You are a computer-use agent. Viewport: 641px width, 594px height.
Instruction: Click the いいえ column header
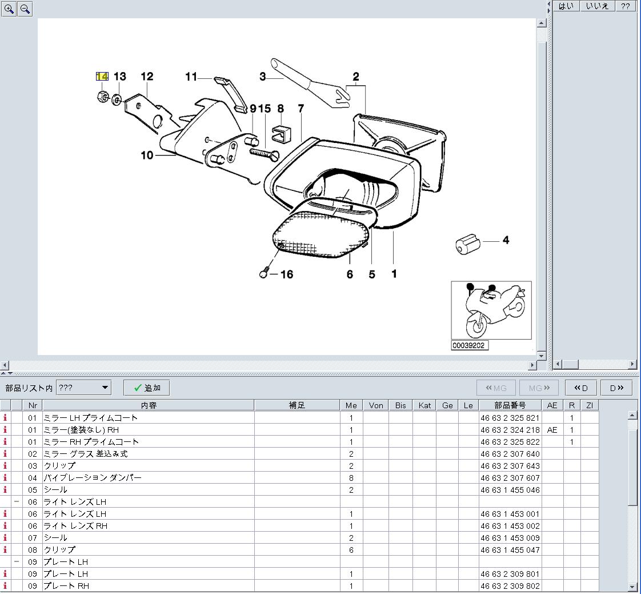pos(597,6)
